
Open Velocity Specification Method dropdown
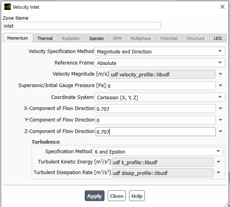pos(160,51)
